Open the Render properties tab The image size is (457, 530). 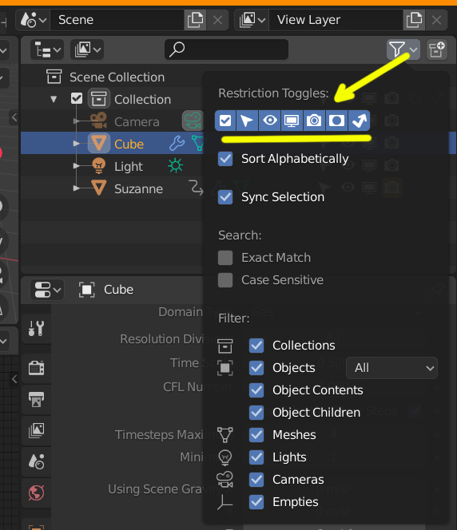pos(36,368)
